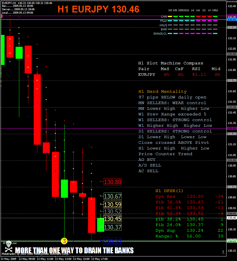This screenshot has height=261, width=237.
Task: Click the yellow M1 cell in CAN row
Action: pyautogui.click(x=170, y=17)
